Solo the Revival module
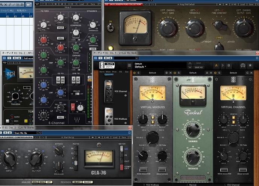The image size is (259, 186). click(x=179, y=73)
